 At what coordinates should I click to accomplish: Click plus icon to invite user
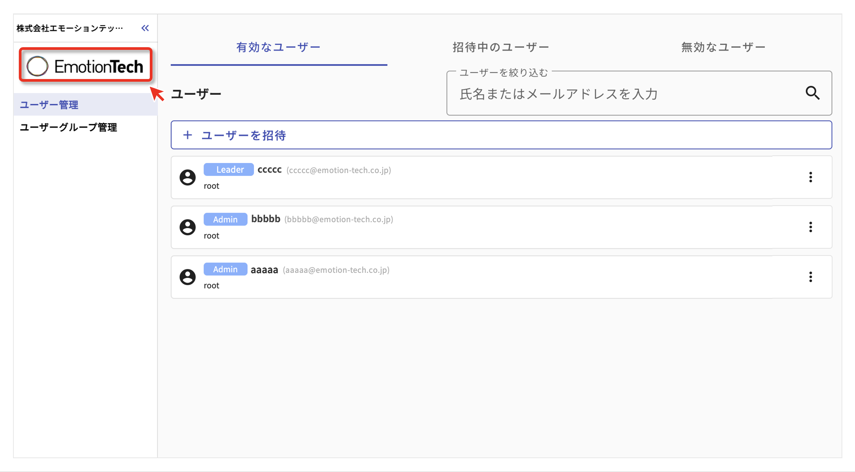[187, 135]
